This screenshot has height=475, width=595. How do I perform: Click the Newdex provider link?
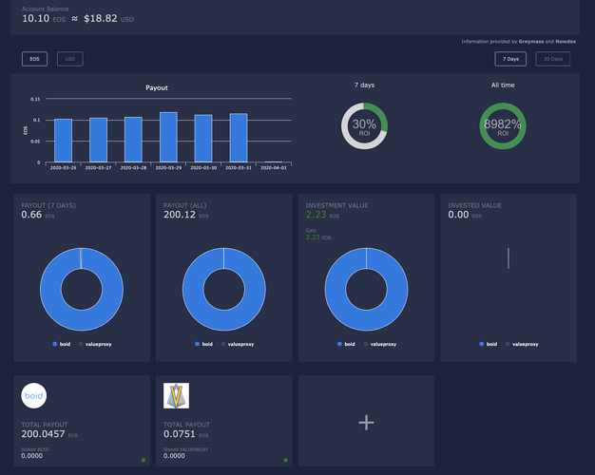(x=566, y=42)
